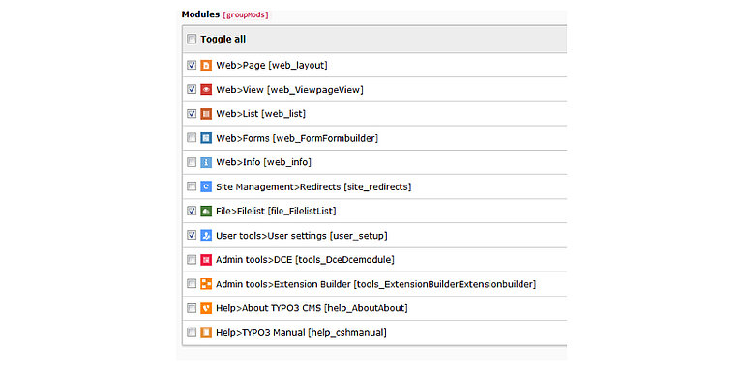Click 'File>Filelist [file_FilelistList]' text
The width and height of the screenshot is (743, 371).
click(x=277, y=211)
